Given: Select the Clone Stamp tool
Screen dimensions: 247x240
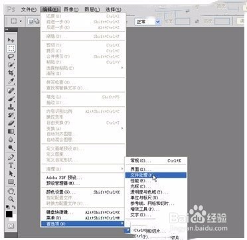Looking at the screenshot, I should [11, 107].
